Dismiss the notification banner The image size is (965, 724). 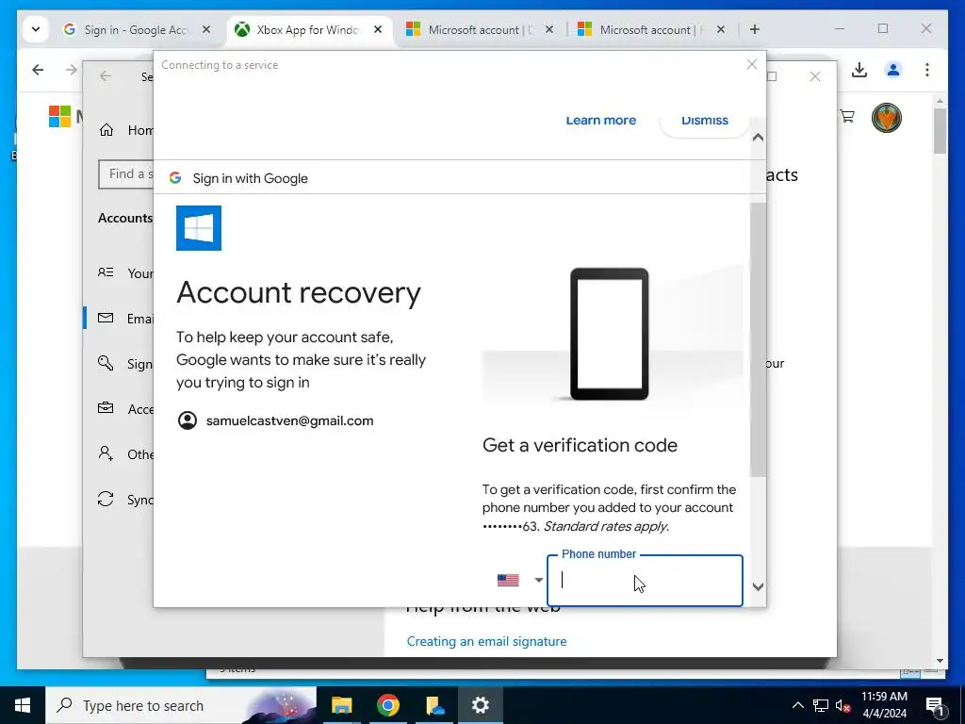point(705,120)
